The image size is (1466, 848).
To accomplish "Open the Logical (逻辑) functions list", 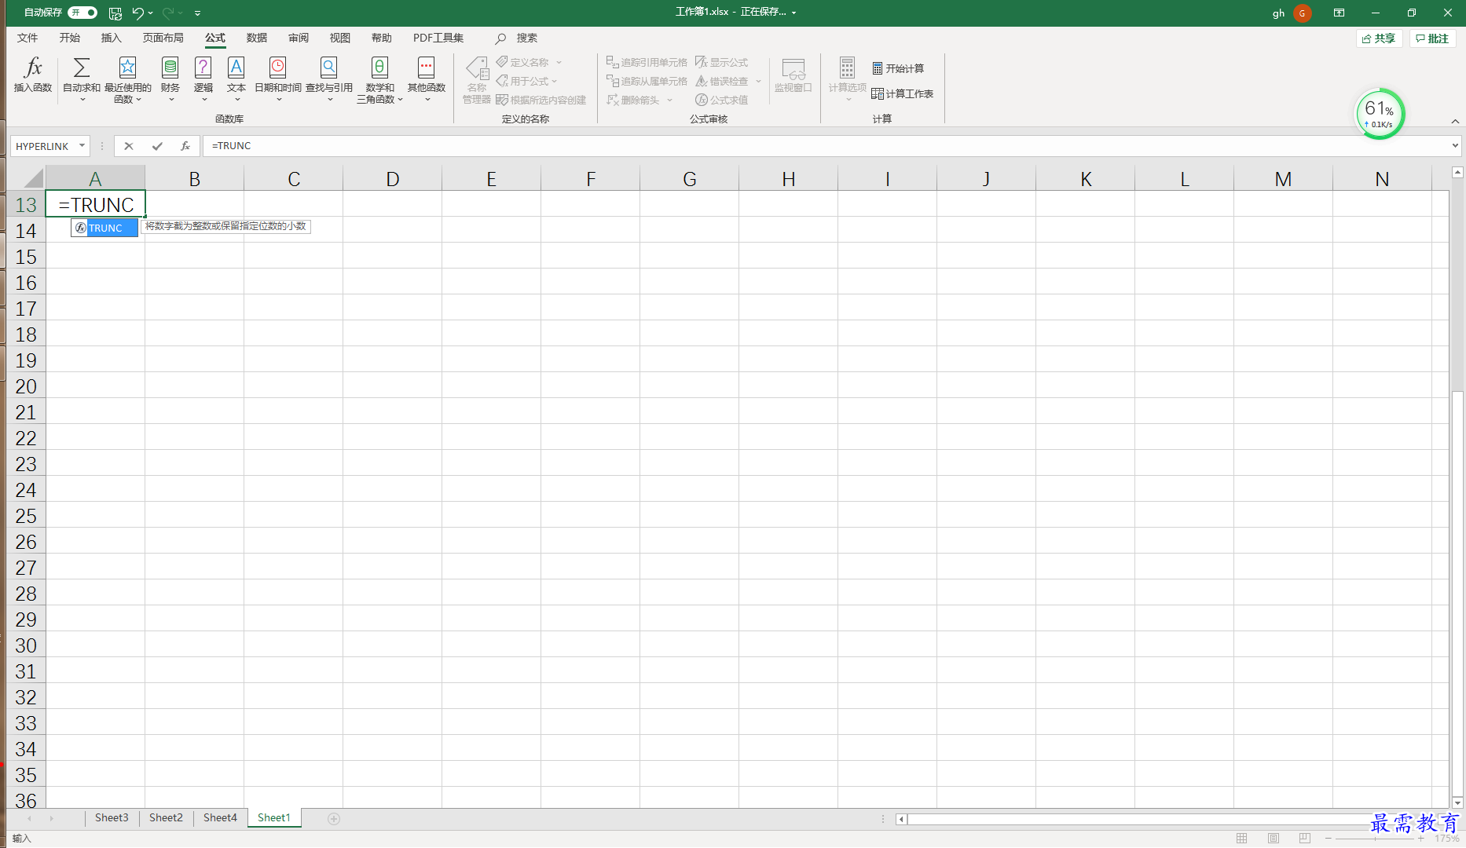I will [x=203, y=79].
